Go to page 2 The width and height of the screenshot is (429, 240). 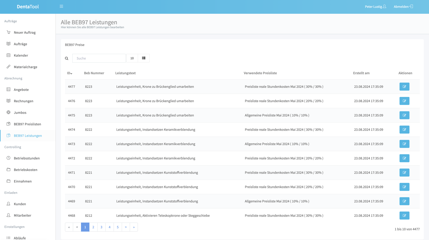tap(93, 227)
